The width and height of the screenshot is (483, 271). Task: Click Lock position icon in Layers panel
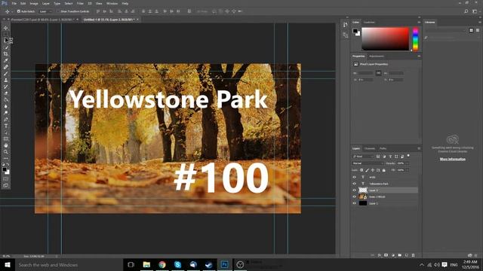point(373,170)
